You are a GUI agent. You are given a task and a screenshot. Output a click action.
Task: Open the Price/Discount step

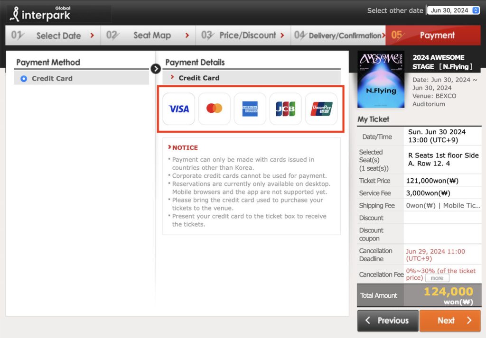point(243,36)
